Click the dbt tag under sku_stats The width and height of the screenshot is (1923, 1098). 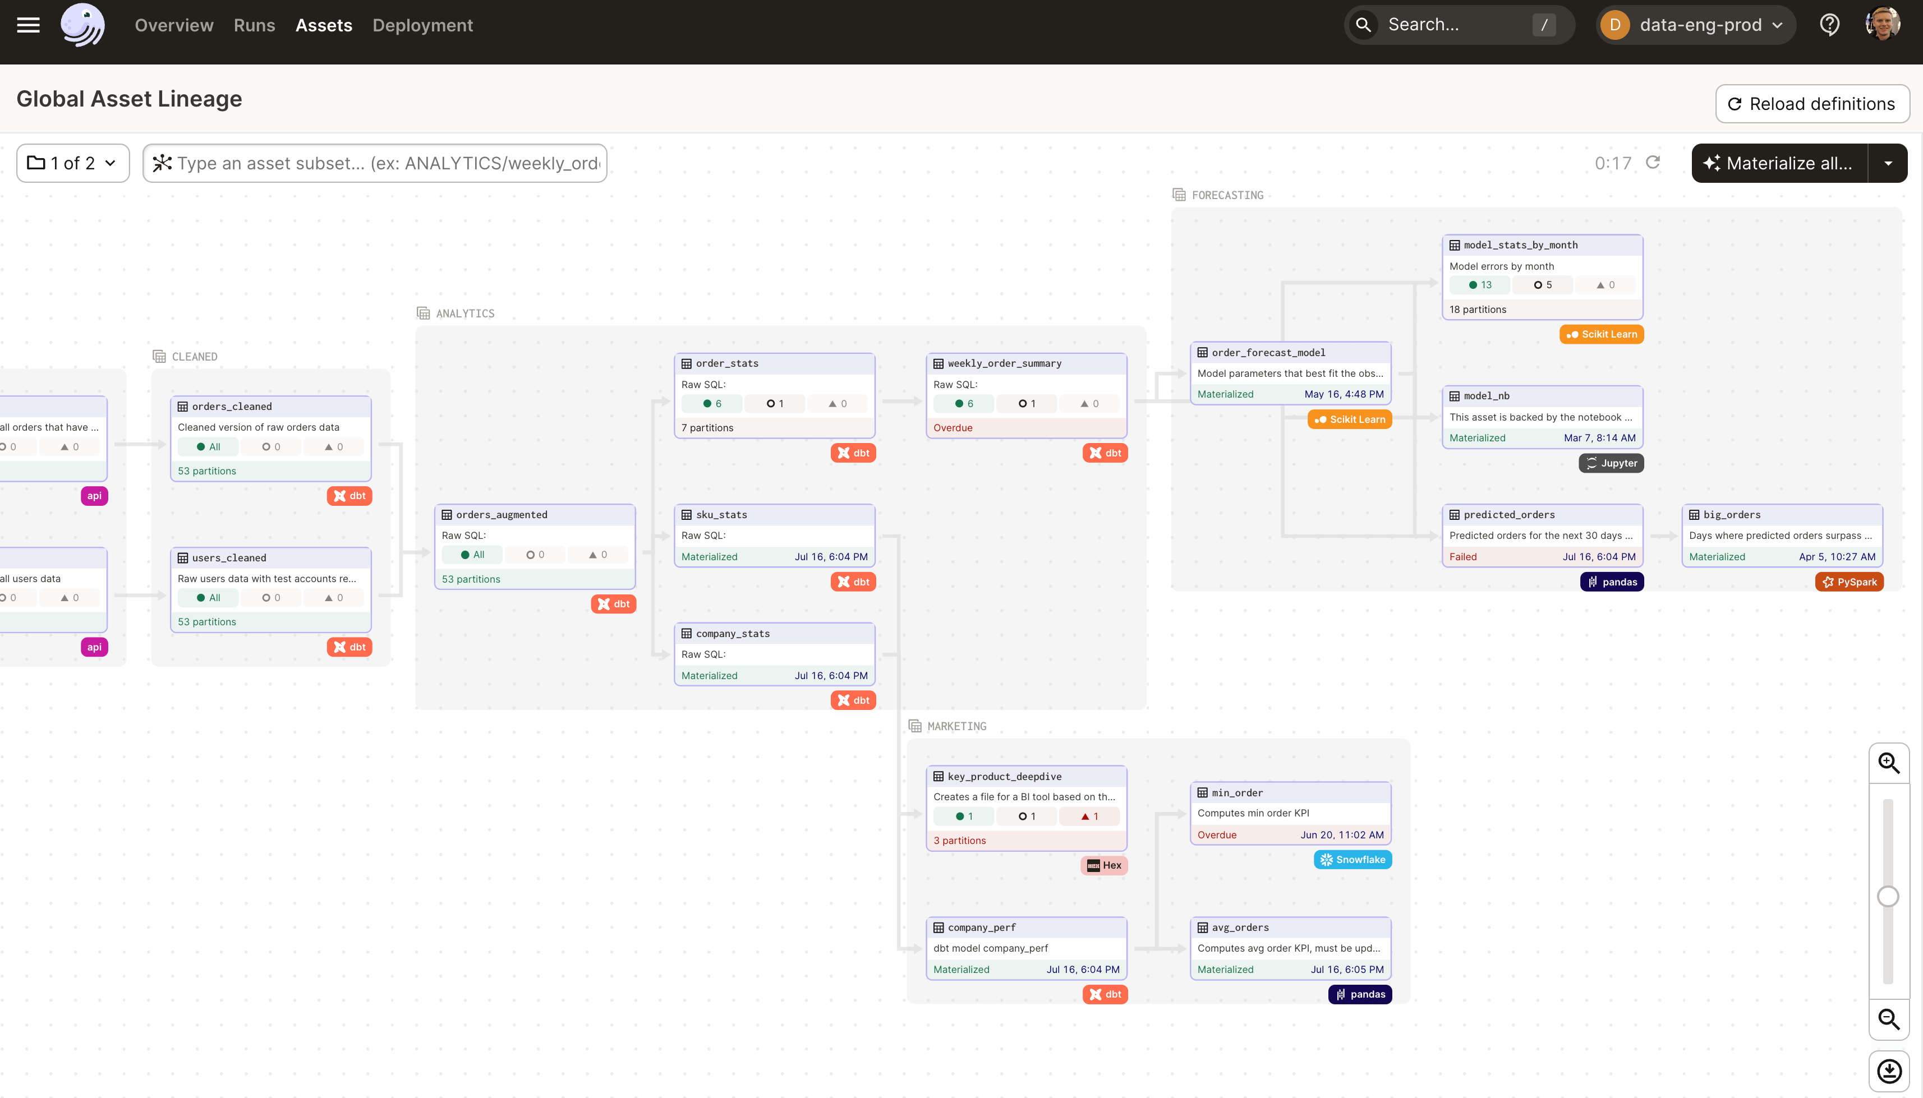853,582
